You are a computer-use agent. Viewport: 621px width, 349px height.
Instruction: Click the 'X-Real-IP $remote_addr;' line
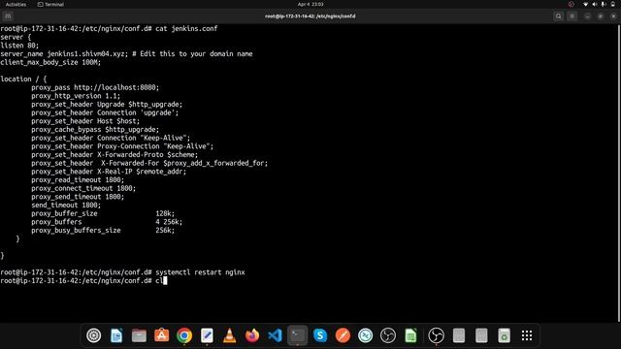click(109, 172)
